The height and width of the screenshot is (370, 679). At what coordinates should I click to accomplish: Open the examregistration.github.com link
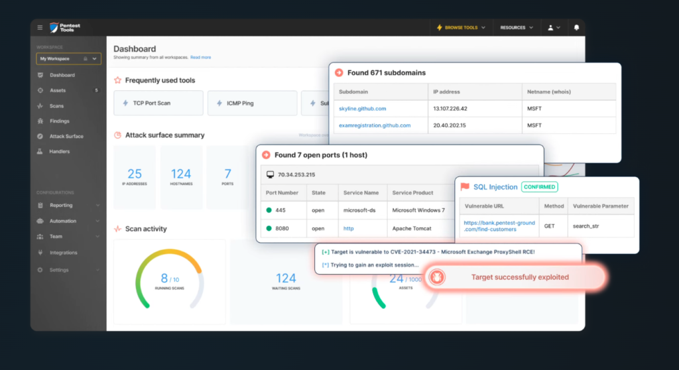click(x=375, y=125)
